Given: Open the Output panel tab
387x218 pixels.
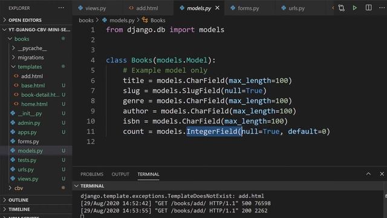Looking at the screenshot, I should coord(120,174).
